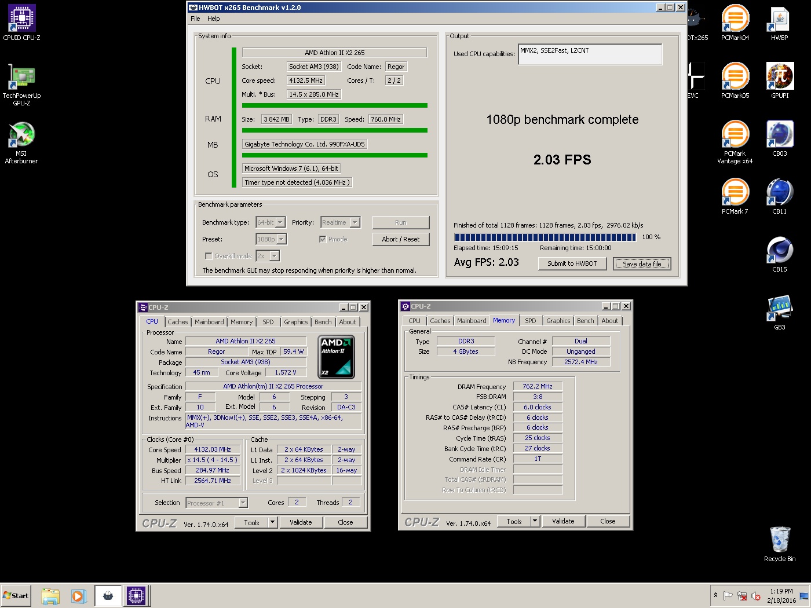Open the GB3 Geekbench desktop icon
This screenshot has height=608, width=811.
click(780, 313)
